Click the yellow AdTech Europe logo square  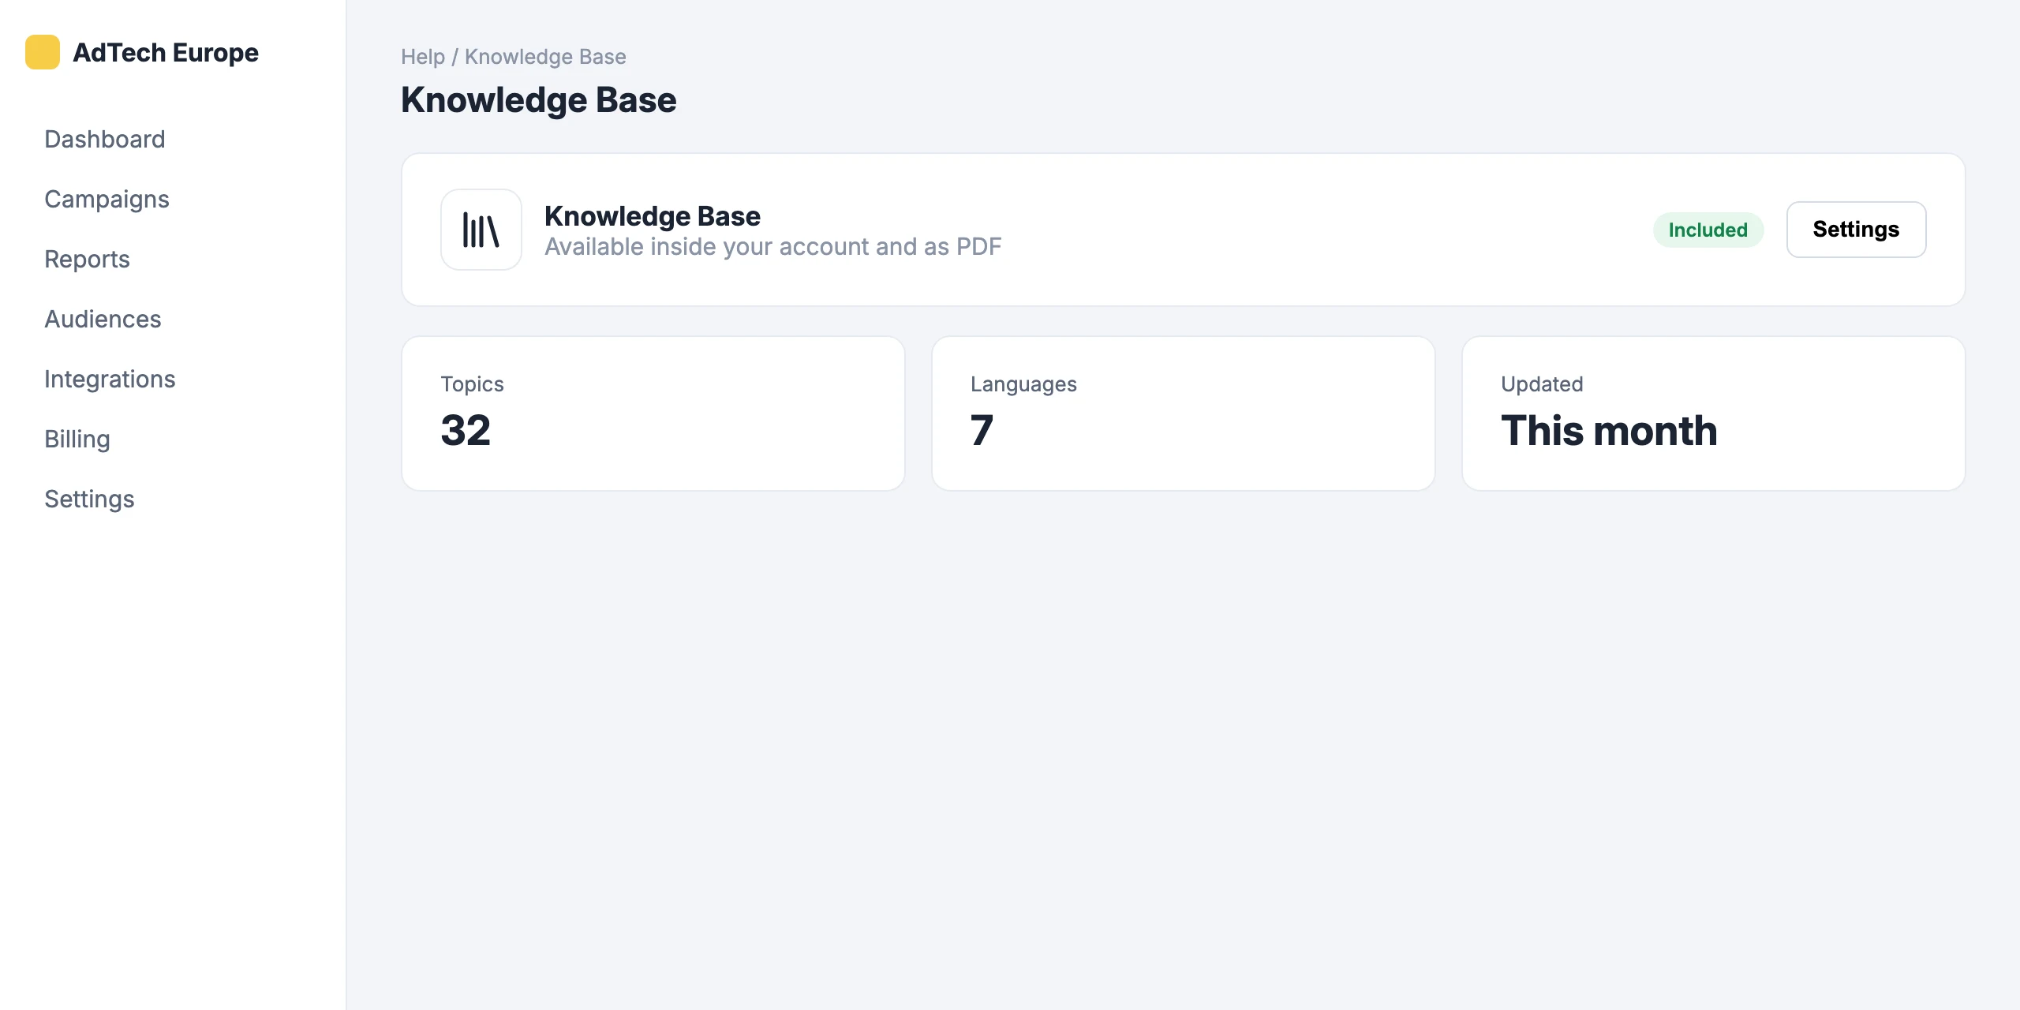(43, 52)
